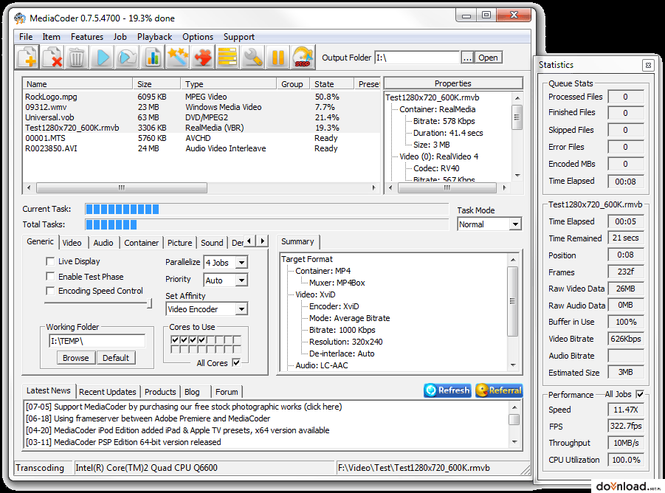Open the Options menu
The height and width of the screenshot is (493, 665).
(198, 37)
